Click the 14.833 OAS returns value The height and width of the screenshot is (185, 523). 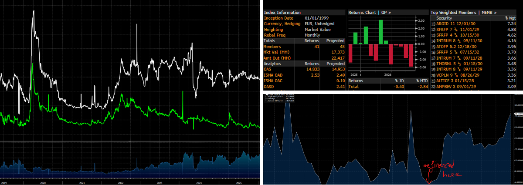(x=313, y=69)
